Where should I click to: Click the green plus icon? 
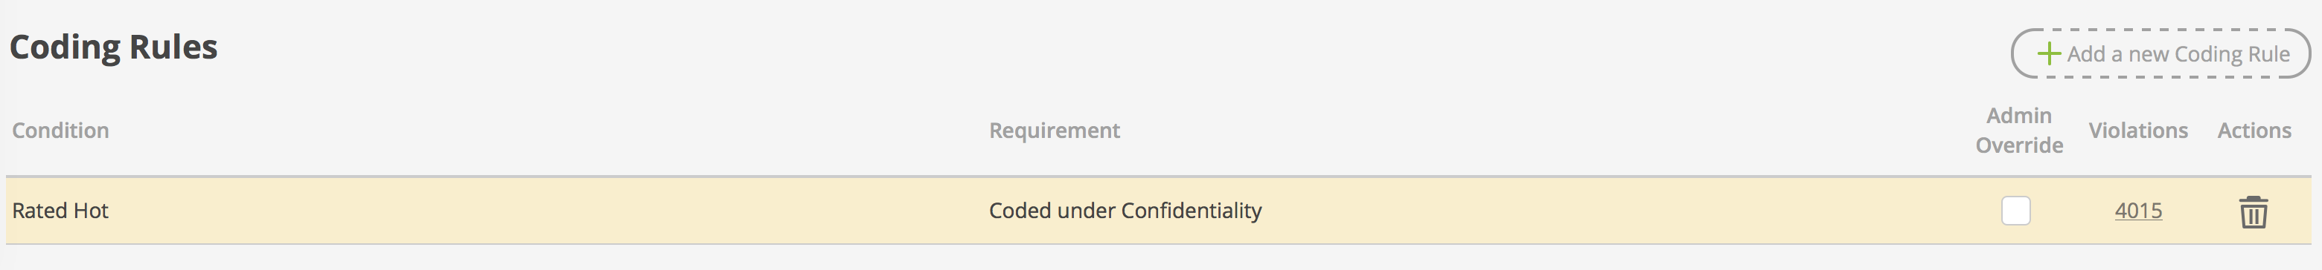2049,54
